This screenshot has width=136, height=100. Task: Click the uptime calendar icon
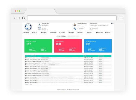click(39, 29)
